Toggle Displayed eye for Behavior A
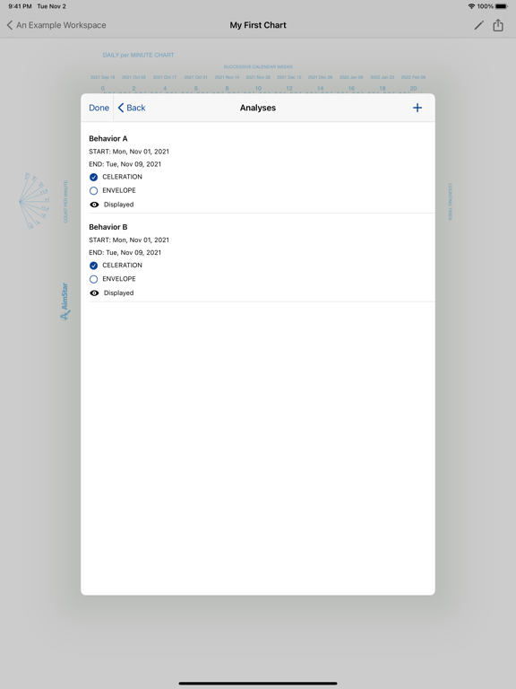516x689 pixels. (x=94, y=205)
